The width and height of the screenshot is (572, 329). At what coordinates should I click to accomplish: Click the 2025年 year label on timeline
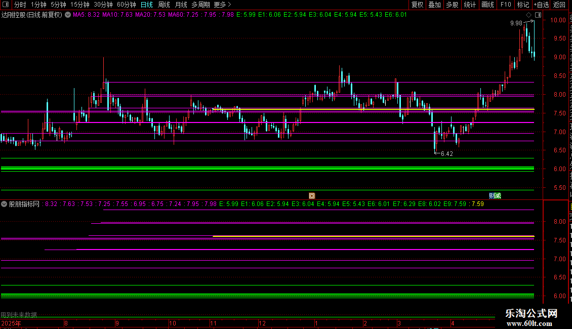coord(11,323)
